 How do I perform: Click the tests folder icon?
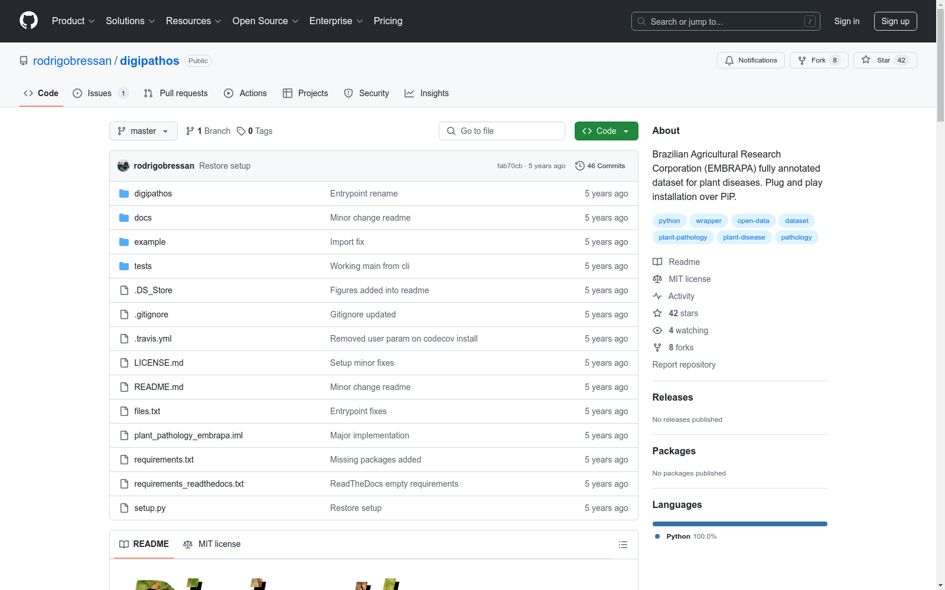(124, 266)
